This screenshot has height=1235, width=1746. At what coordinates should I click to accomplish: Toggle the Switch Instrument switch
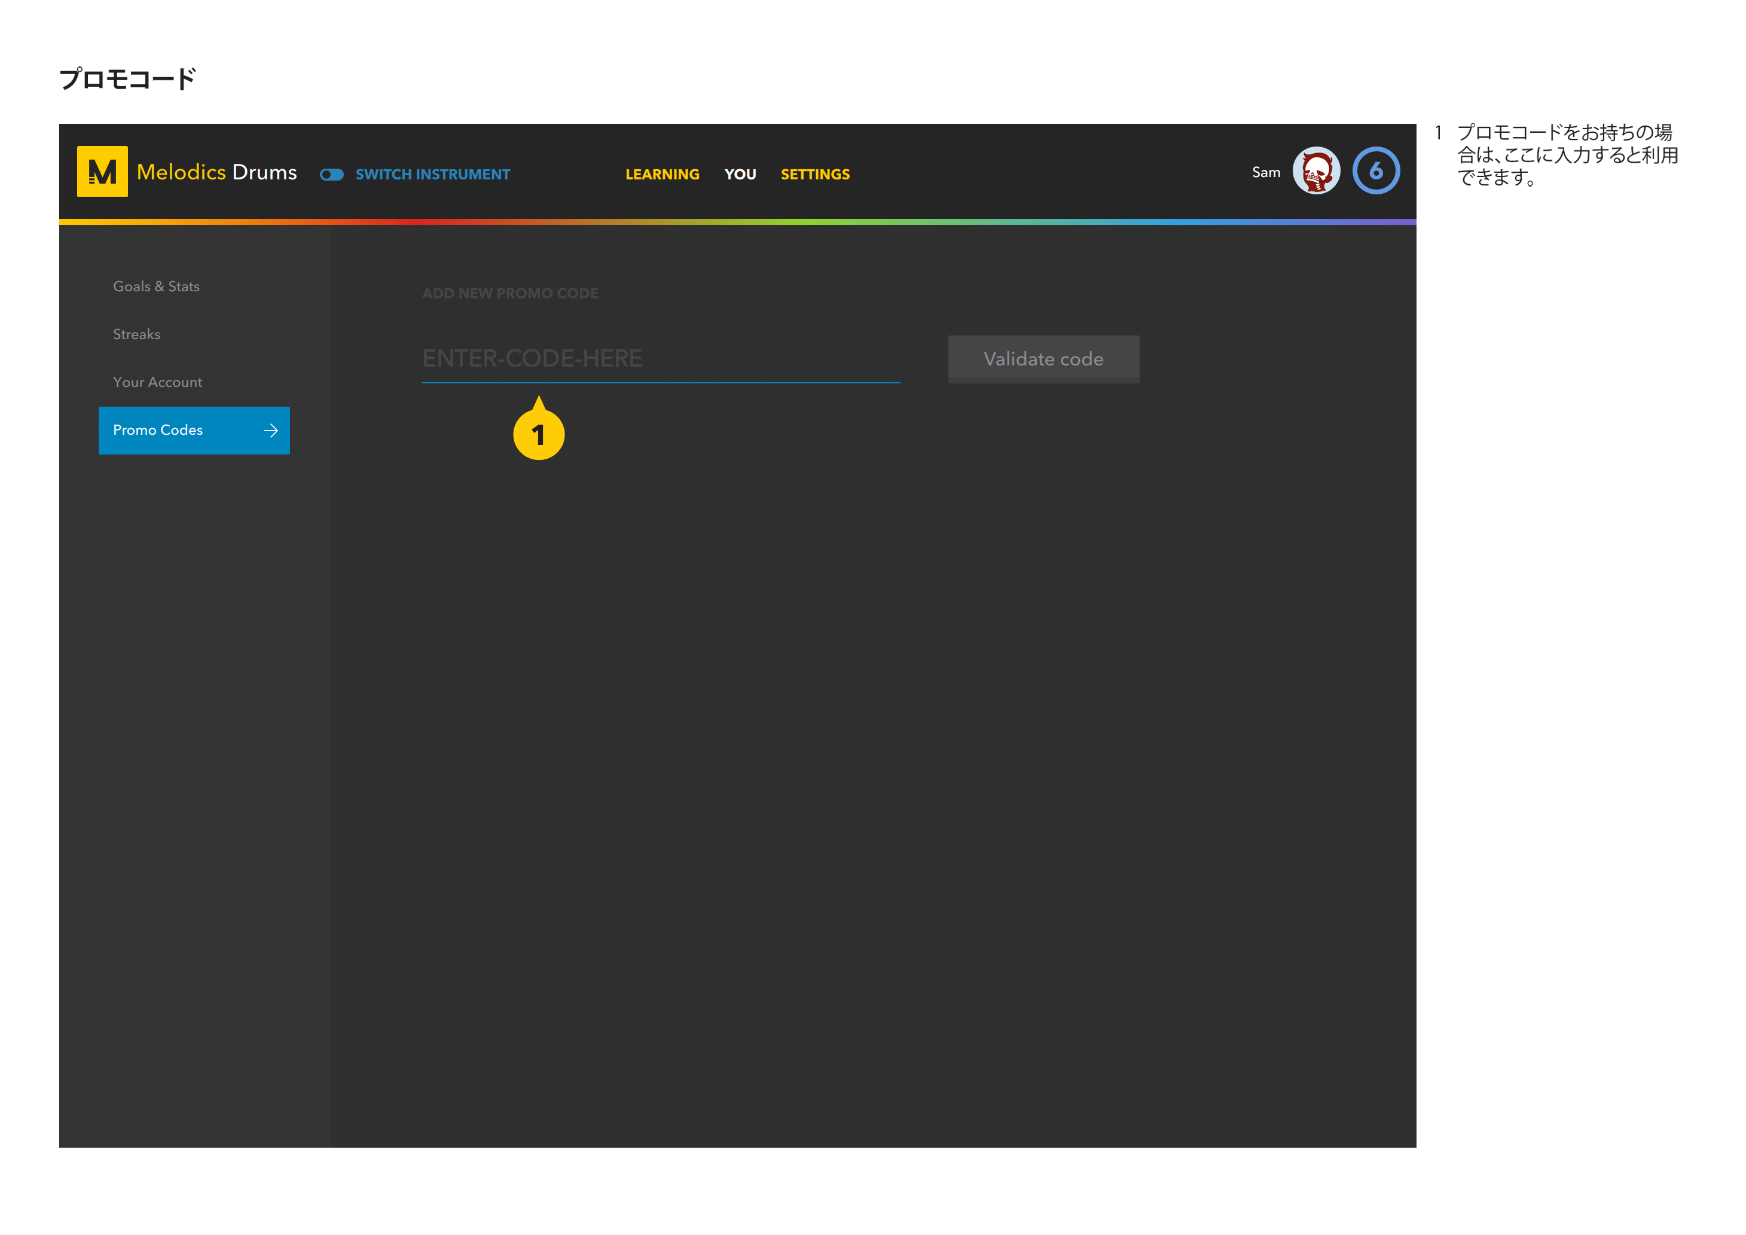point(331,175)
